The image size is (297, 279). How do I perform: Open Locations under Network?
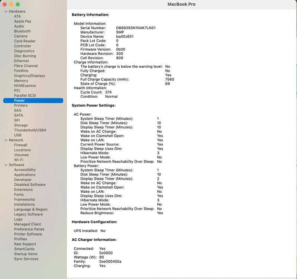pos(22,150)
